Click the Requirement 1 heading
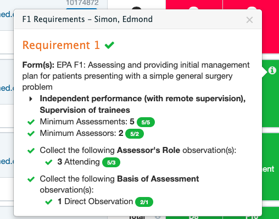This screenshot has height=219, width=279. pyautogui.click(x=61, y=45)
